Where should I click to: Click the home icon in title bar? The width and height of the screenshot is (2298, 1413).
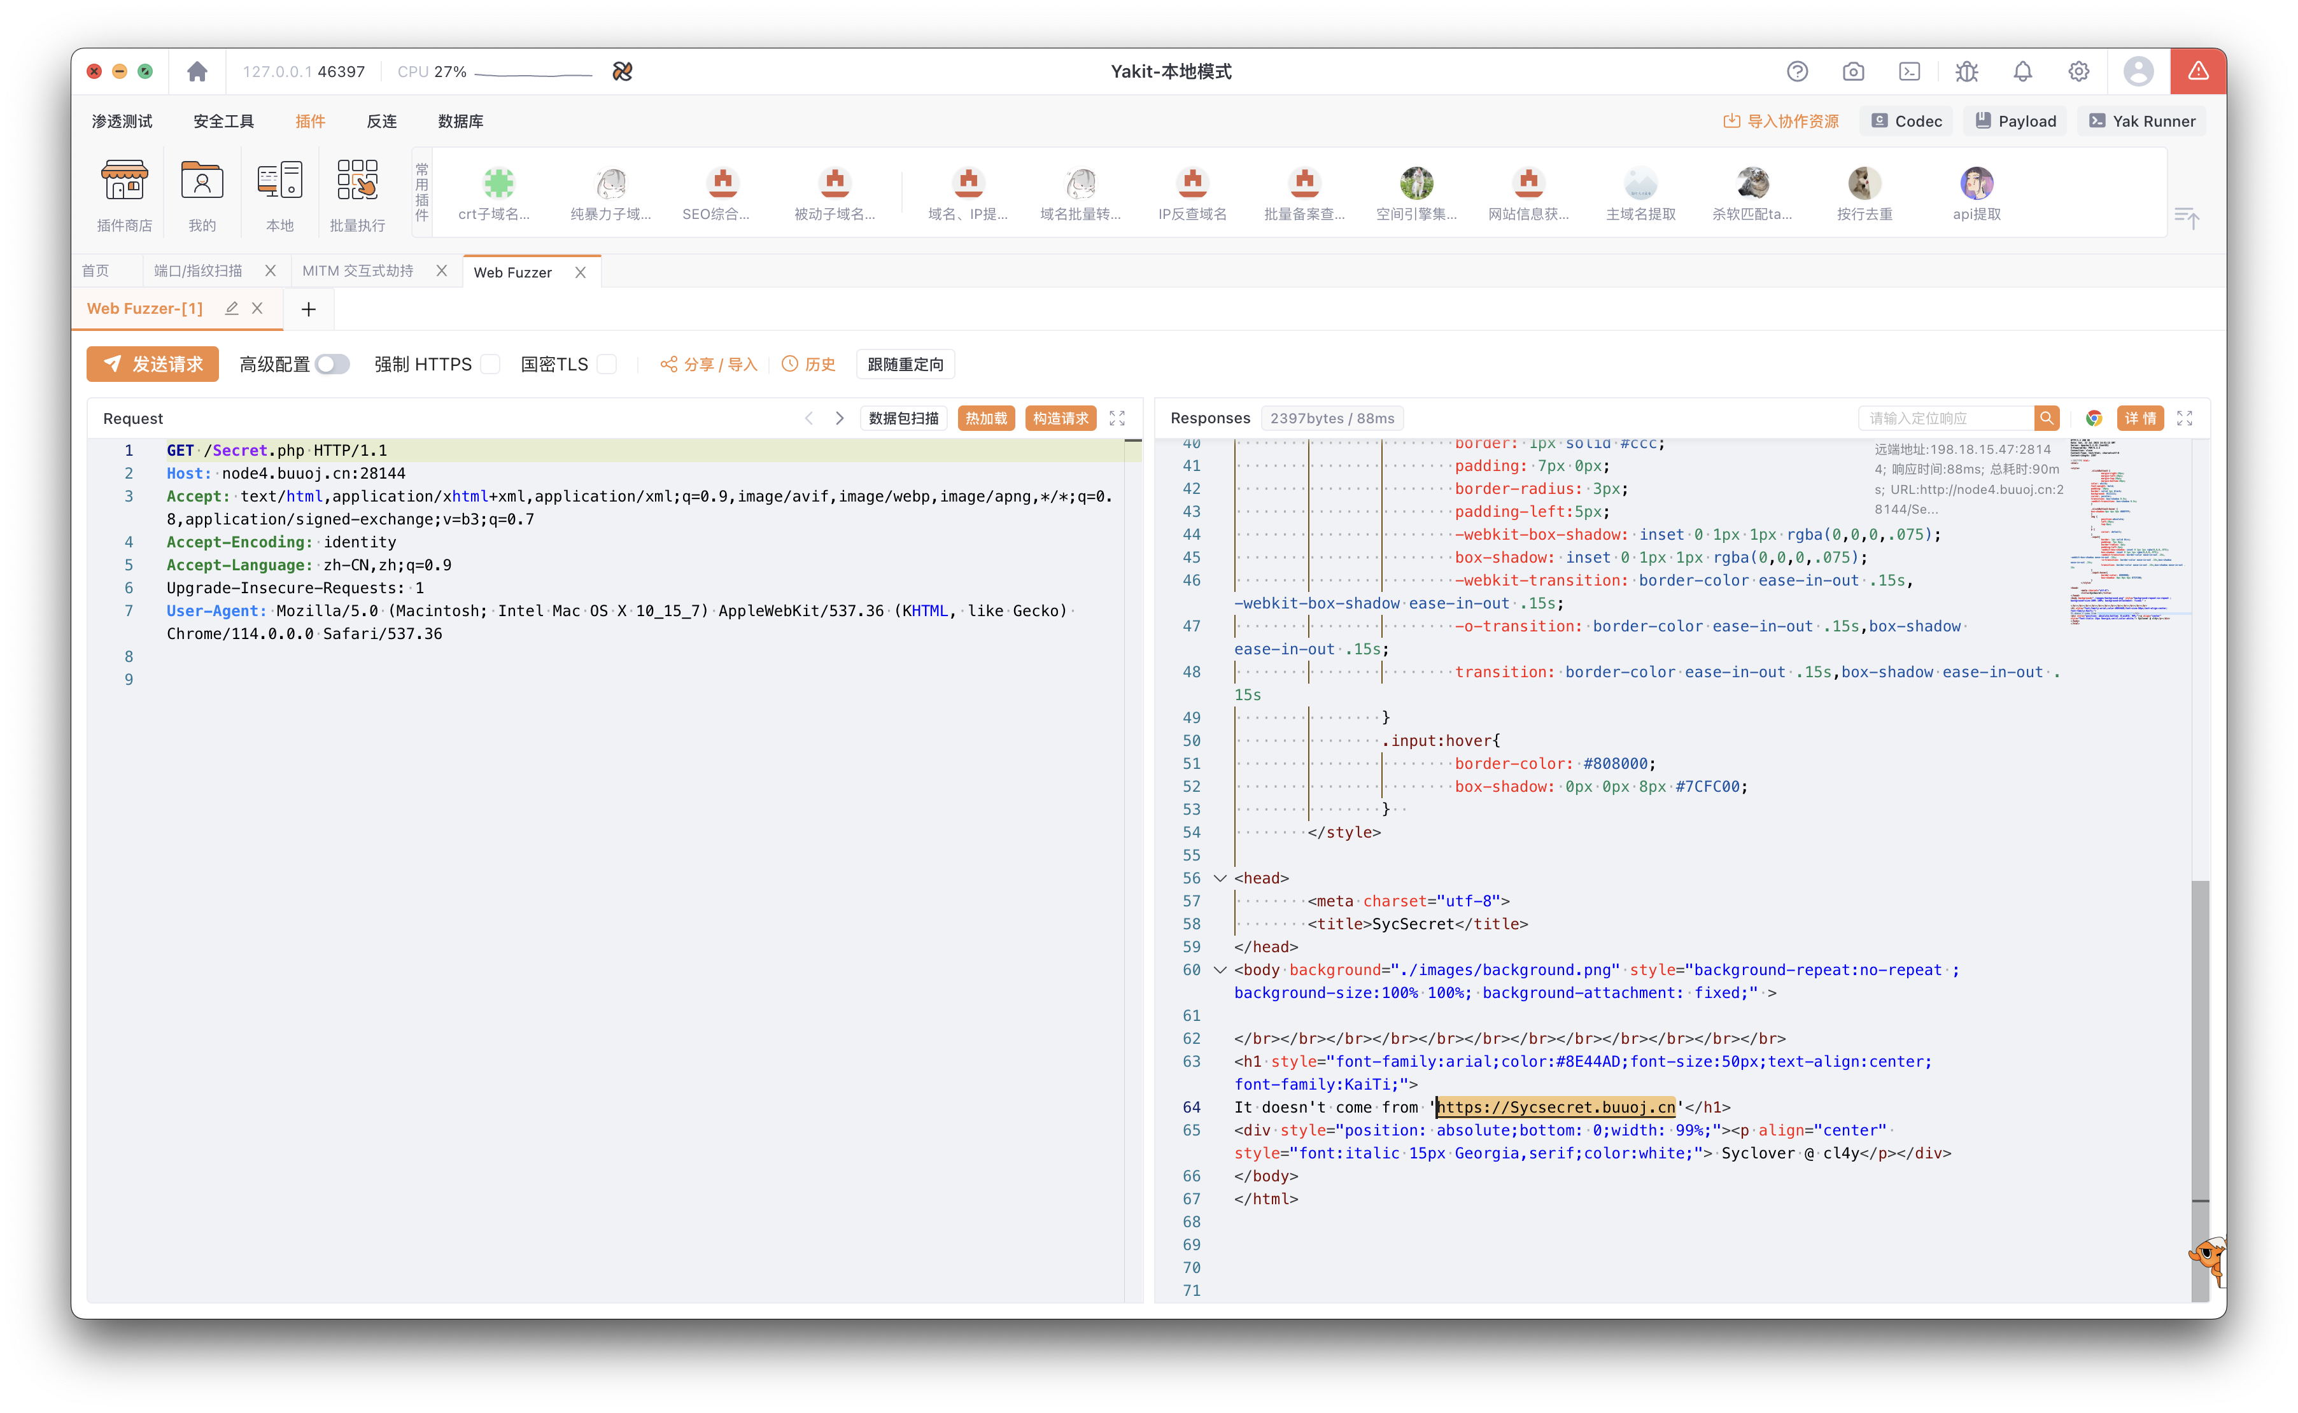coord(196,72)
